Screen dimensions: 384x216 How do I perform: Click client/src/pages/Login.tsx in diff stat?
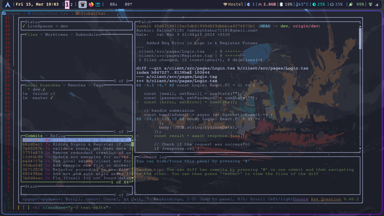pos(172,51)
